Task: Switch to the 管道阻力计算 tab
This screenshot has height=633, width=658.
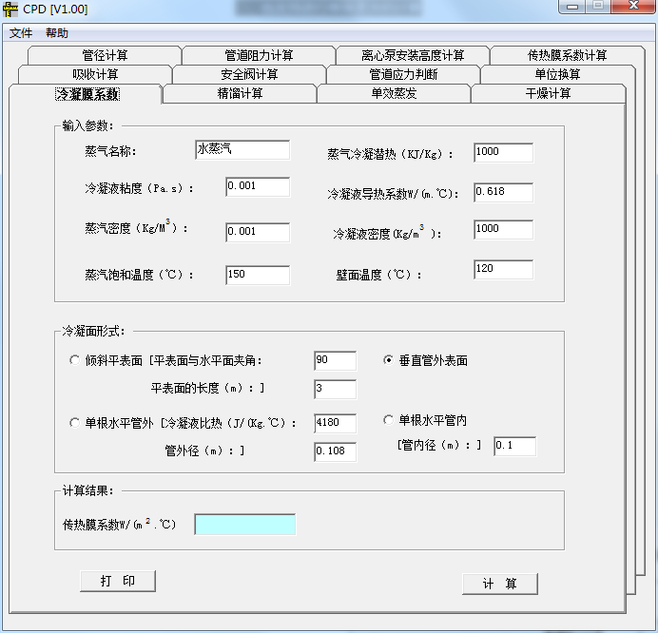Action: pos(259,55)
